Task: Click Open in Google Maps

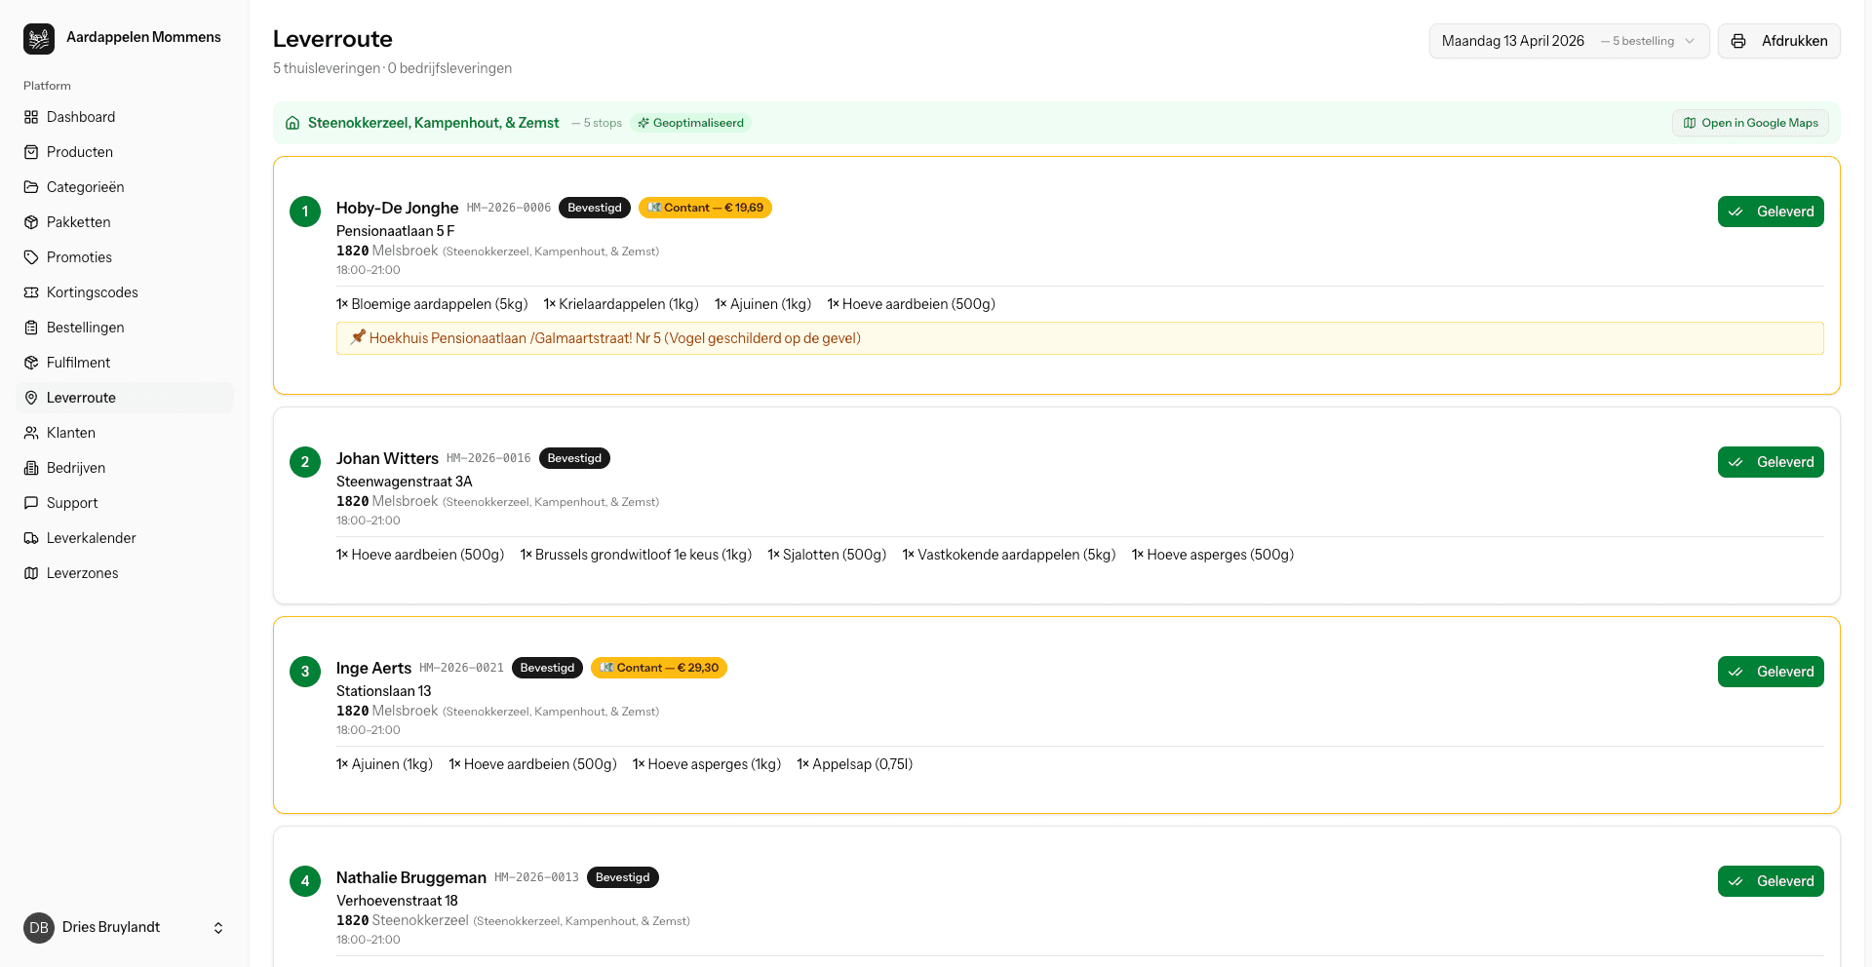Action: [x=1750, y=123]
